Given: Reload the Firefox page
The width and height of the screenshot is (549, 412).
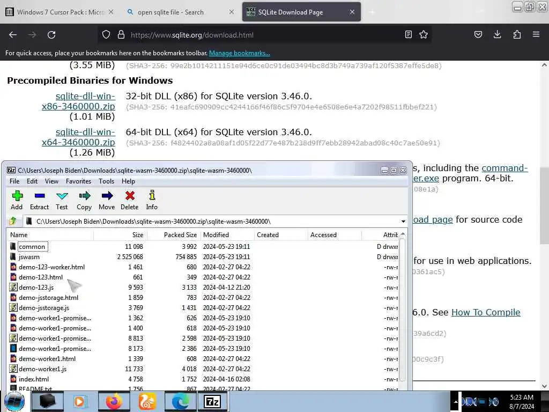Looking at the screenshot, I should click(51, 35).
